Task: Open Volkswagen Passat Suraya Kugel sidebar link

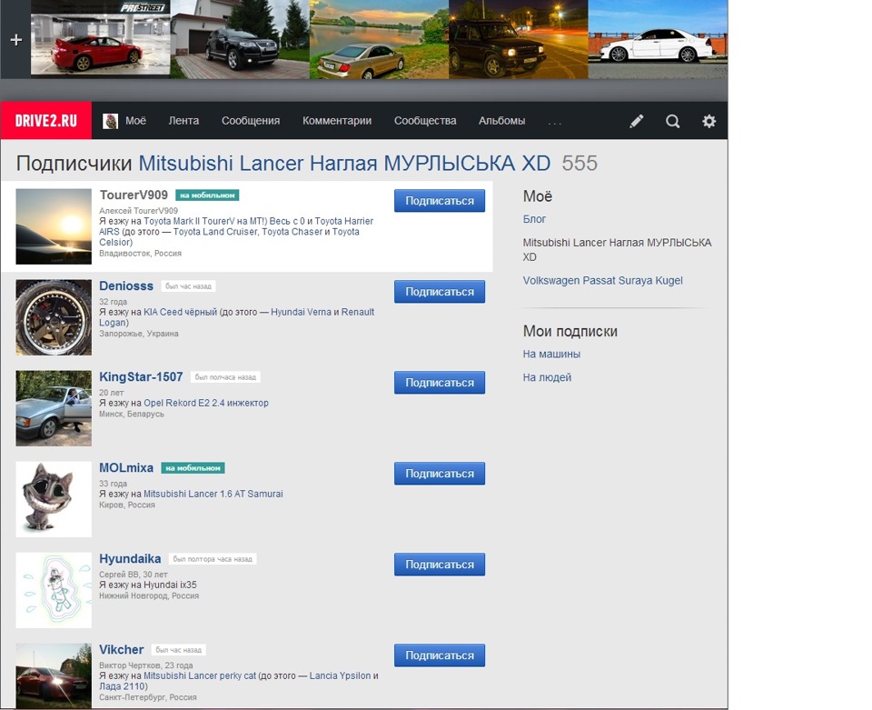Action: [x=603, y=280]
